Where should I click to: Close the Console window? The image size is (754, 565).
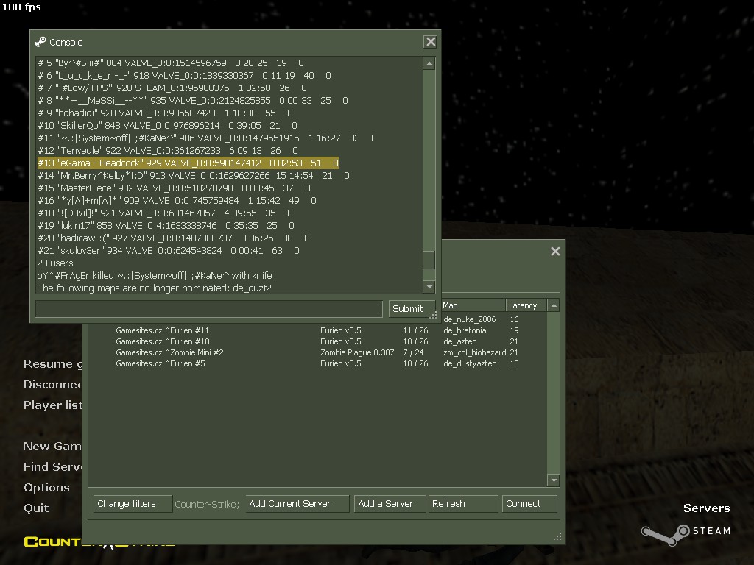[x=431, y=42]
